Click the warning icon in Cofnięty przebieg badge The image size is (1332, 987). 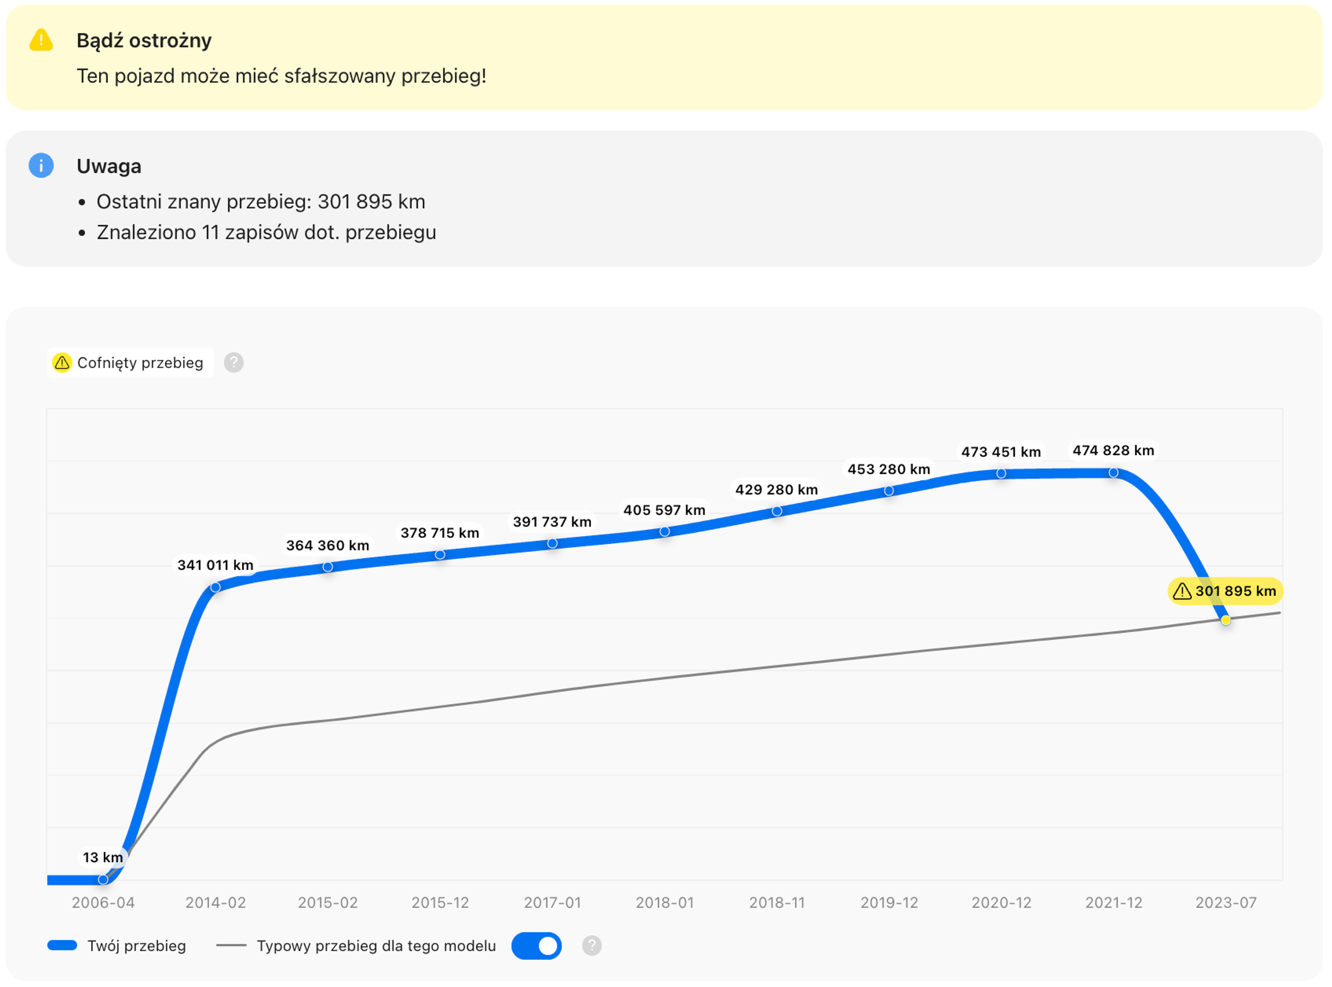[x=62, y=363]
